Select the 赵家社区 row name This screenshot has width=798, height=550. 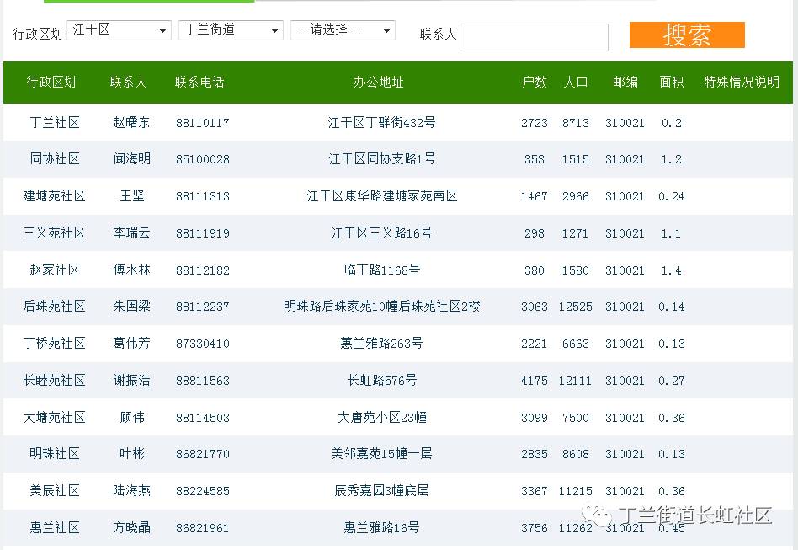55,270
